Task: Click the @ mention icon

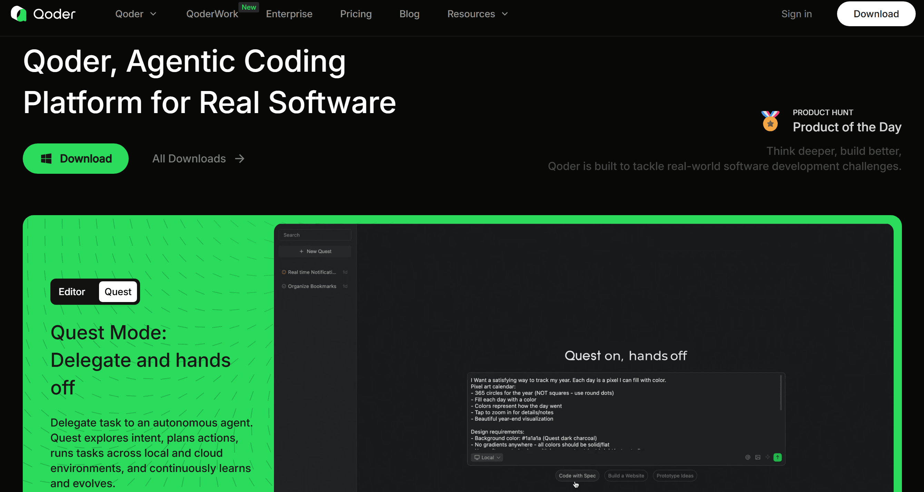Action: 748,457
